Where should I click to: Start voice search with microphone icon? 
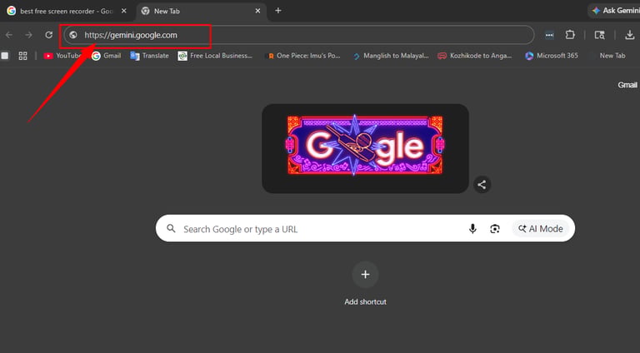(x=472, y=229)
